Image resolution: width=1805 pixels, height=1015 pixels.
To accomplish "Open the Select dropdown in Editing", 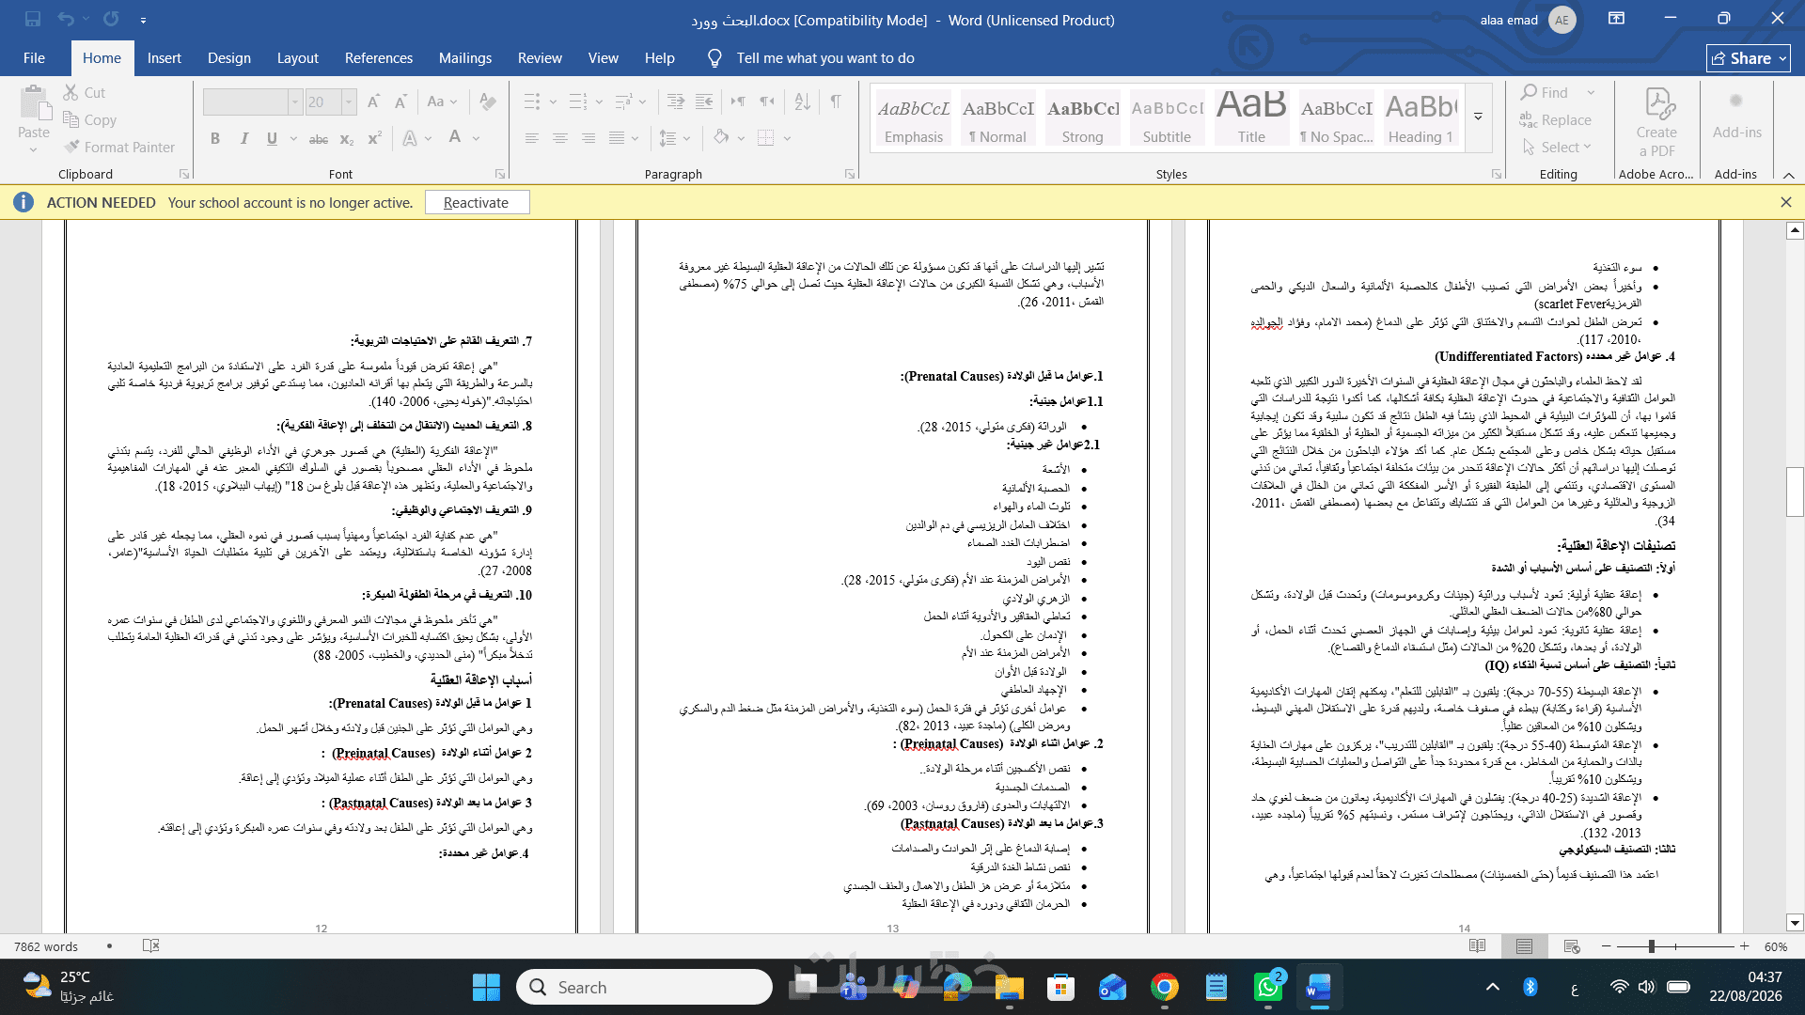I will click(1558, 147).
